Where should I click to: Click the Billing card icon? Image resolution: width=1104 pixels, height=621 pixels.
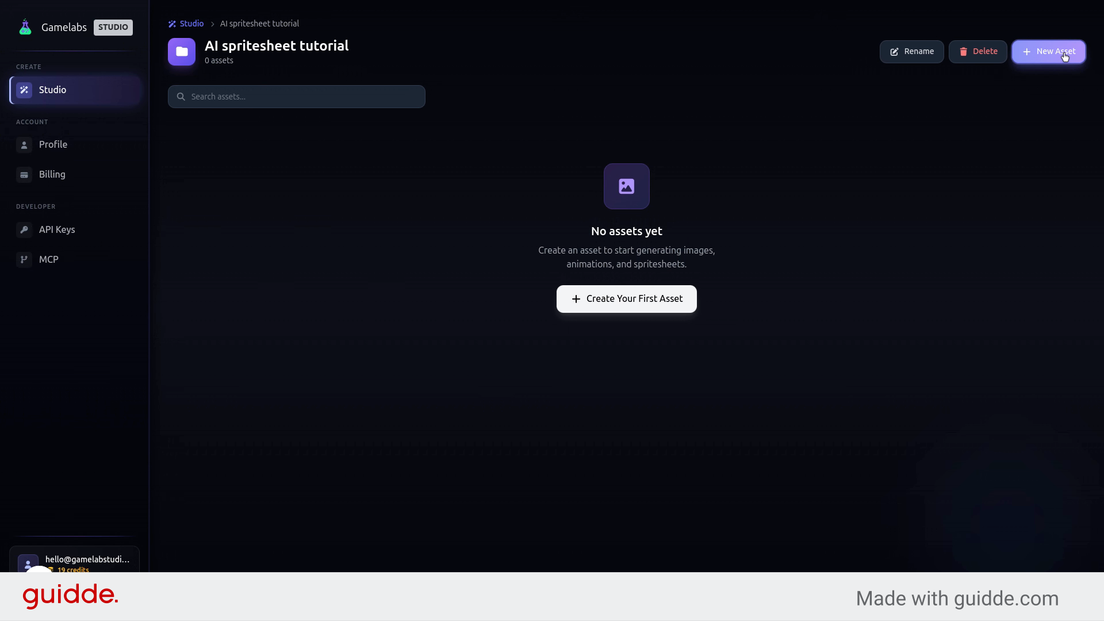pos(24,175)
